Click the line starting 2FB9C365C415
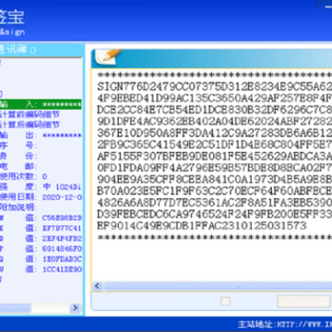 click(x=215, y=145)
